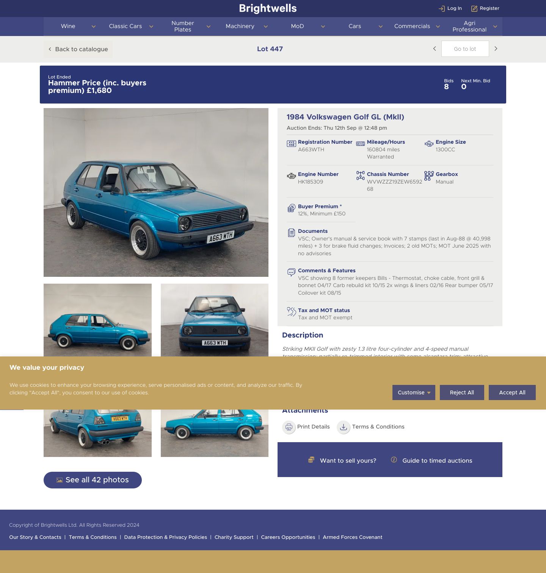Open the Cars menu item
The image size is (546, 573).
pos(355,26)
